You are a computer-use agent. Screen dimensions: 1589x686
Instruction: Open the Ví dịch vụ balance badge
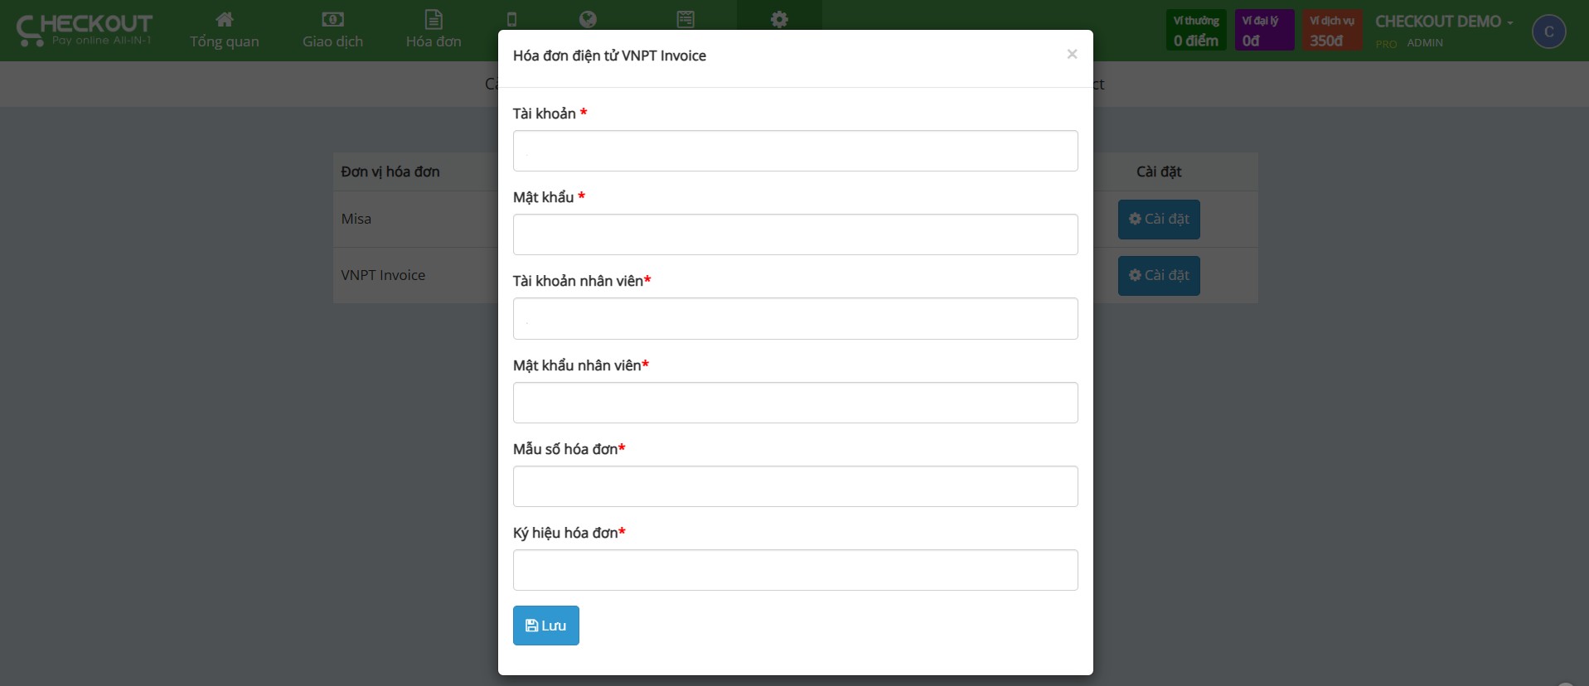coord(1332,31)
